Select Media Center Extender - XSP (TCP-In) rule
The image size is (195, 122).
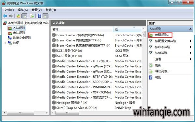(x=84, y=93)
